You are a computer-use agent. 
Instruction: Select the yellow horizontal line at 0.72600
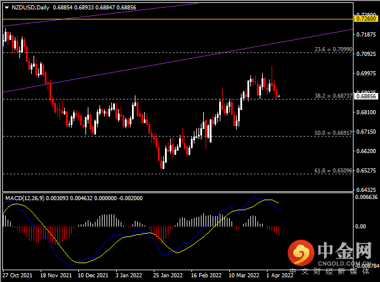pos(177,19)
